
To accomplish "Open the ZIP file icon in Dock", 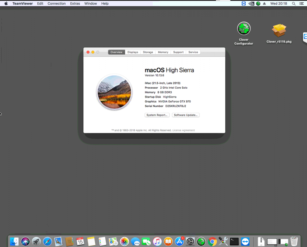I will tap(261, 241).
